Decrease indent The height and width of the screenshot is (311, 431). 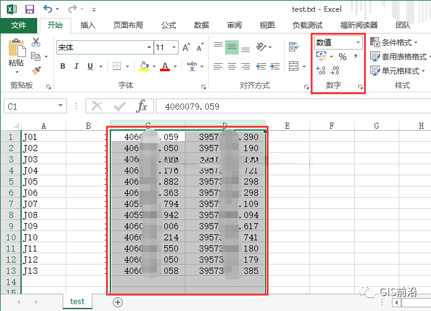coord(261,66)
